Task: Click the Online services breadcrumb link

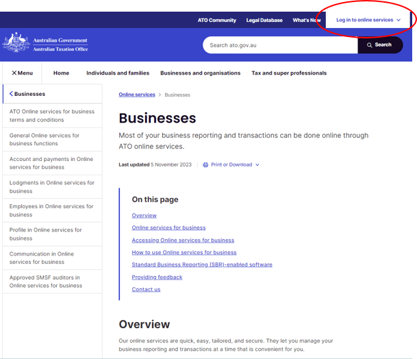Action: point(137,95)
